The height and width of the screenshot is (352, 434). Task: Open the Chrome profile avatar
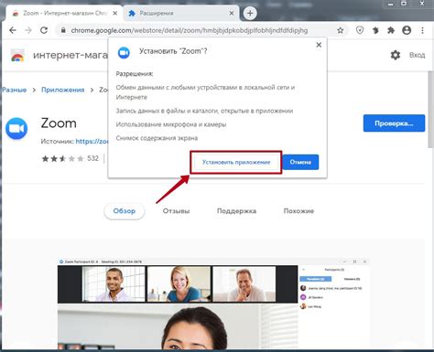(x=407, y=30)
